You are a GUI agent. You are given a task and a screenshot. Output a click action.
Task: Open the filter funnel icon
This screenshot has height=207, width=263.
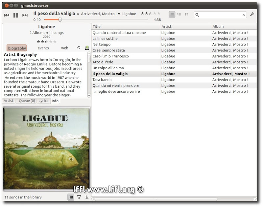click(79, 197)
